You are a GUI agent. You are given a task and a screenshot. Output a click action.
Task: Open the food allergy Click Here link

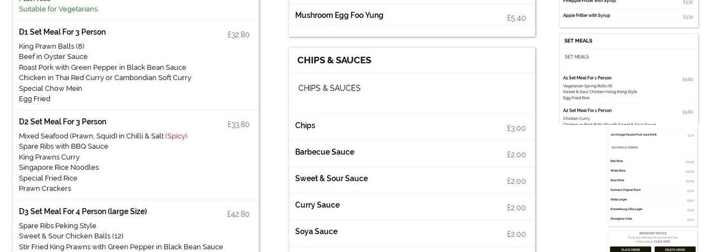[x=662, y=241]
